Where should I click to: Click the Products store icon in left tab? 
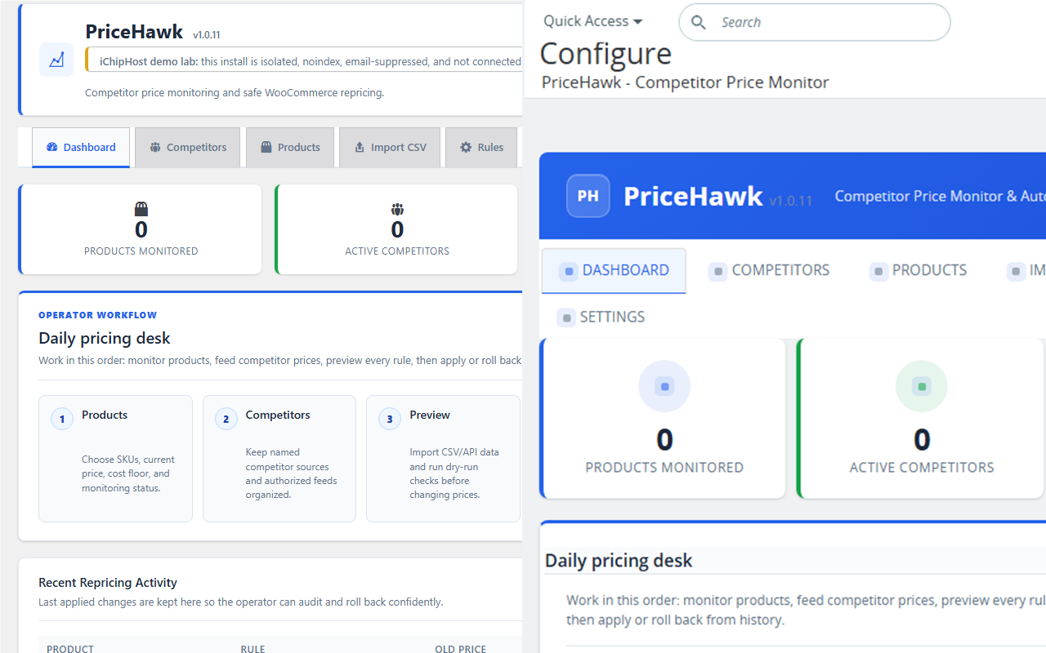tap(266, 148)
